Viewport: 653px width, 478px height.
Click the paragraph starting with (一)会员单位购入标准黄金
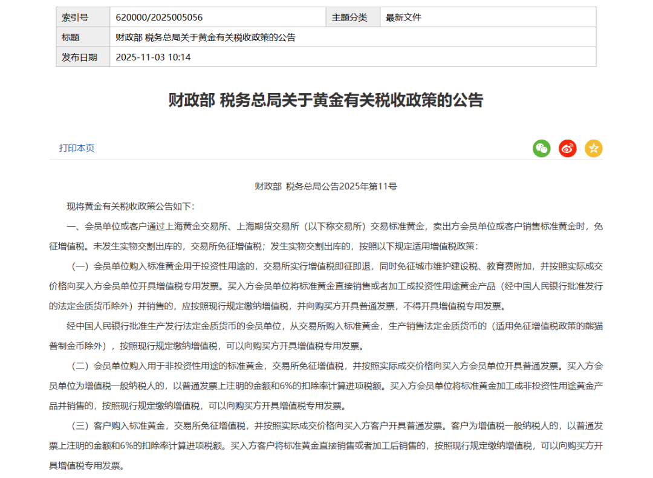point(326,285)
